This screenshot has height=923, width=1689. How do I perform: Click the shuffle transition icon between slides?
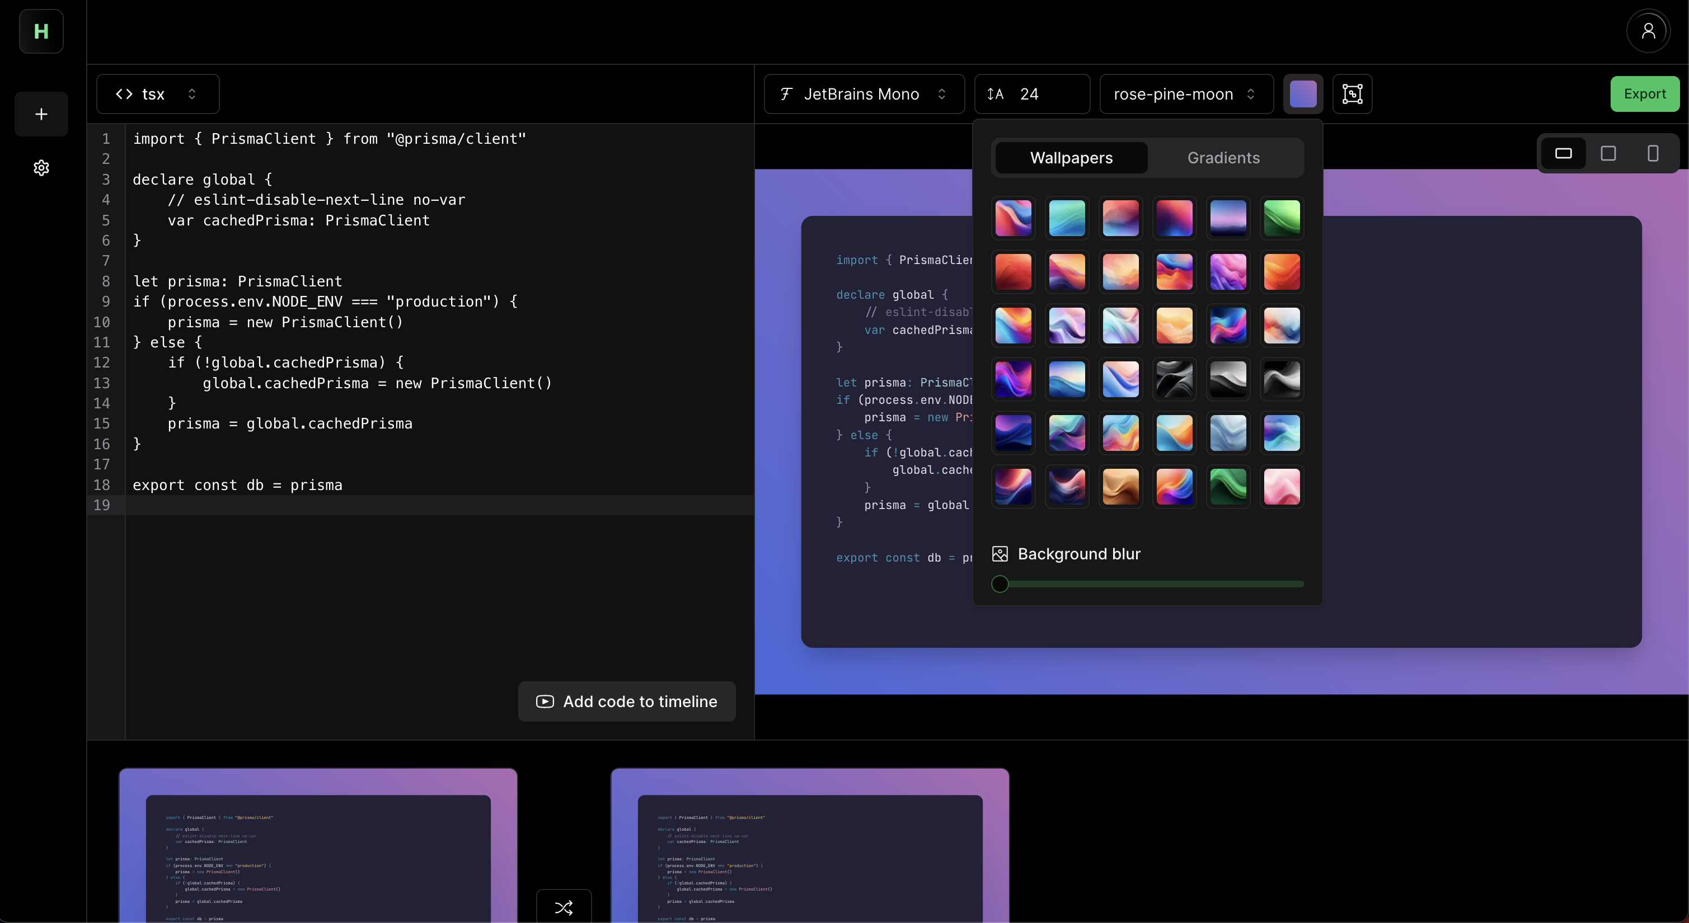(564, 907)
